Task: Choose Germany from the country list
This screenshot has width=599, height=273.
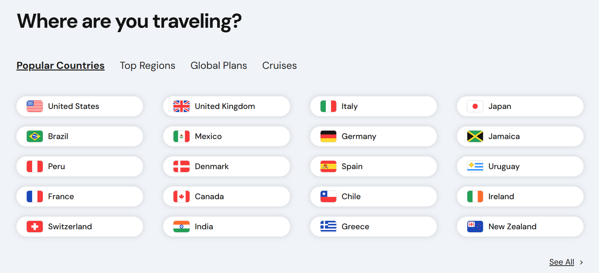Action: tap(373, 136)
